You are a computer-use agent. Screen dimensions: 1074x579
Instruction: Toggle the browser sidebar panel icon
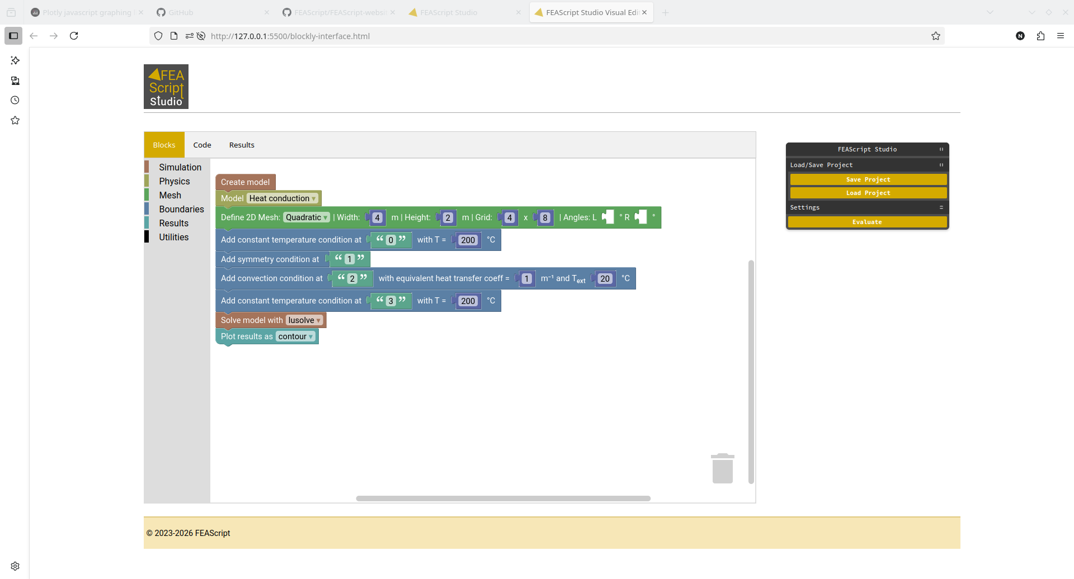point(13,36)
